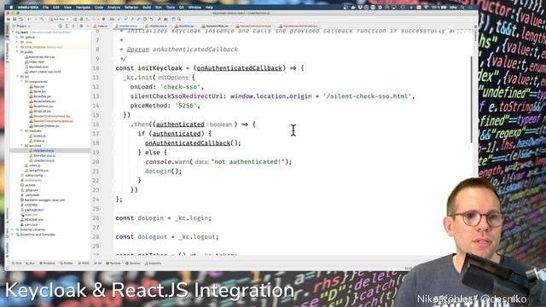Click the Search Everywhere magnifier in the toolbar

click(x=179, y=19)
